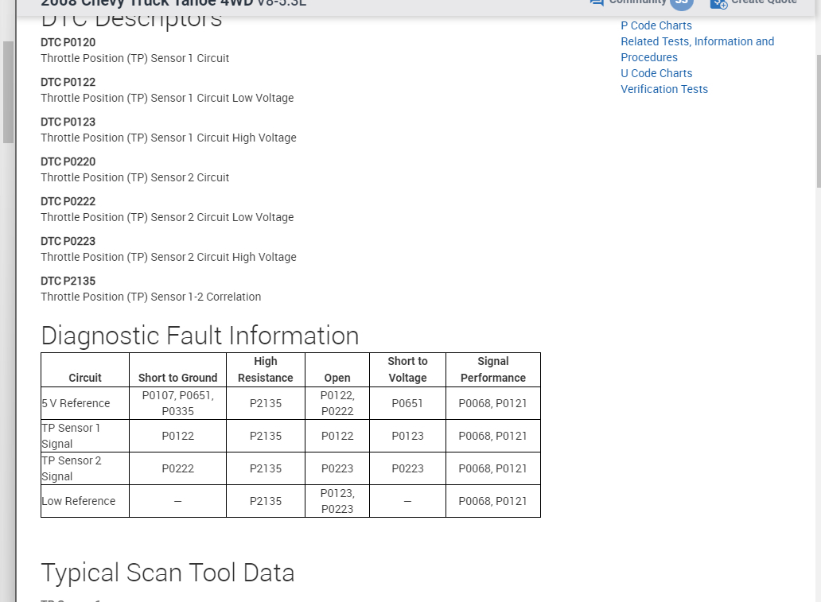Open Related Tests, Information and Procedures link
Image resolution: width=821 pixels, height=602 pixels.
tap(698, 49)
